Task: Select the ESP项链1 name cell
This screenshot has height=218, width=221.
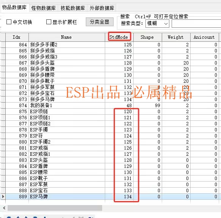Action: click(67, 118)
